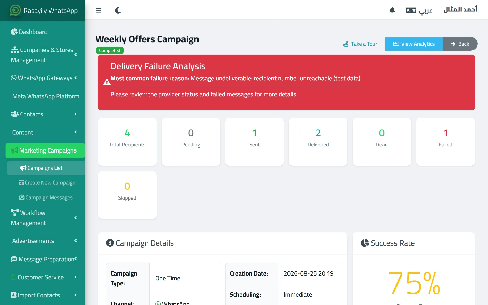Toggle the hamburger sidebar menu icon

[98, 10]
